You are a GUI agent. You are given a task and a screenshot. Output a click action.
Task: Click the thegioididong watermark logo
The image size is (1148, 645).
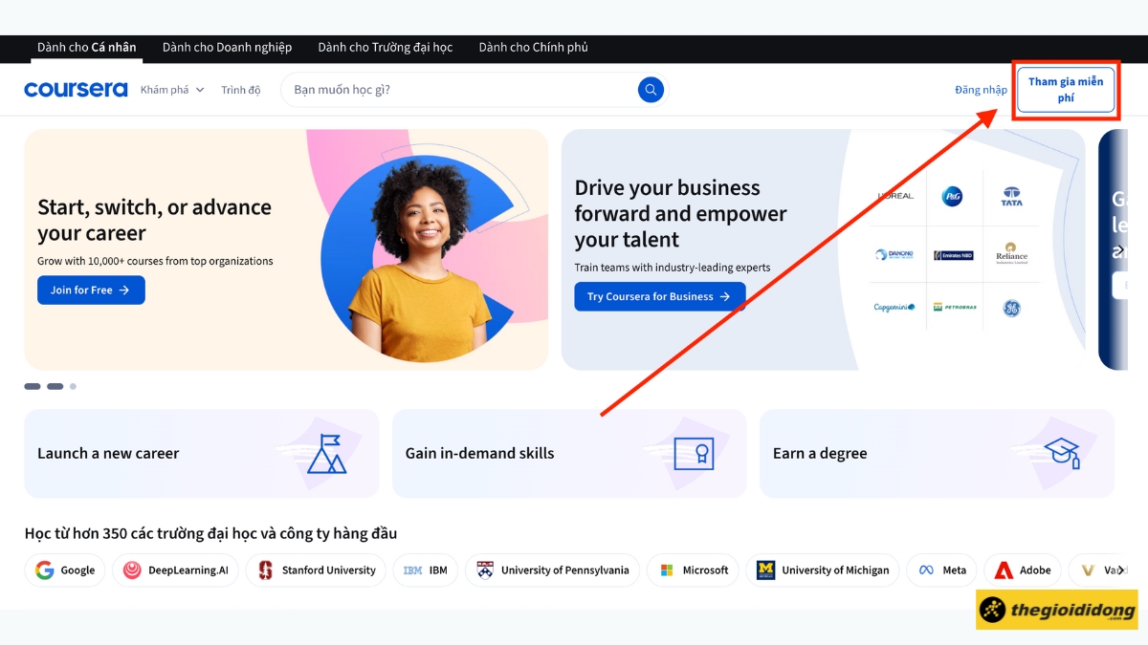pyautogui.click(x=1056, y=610)
